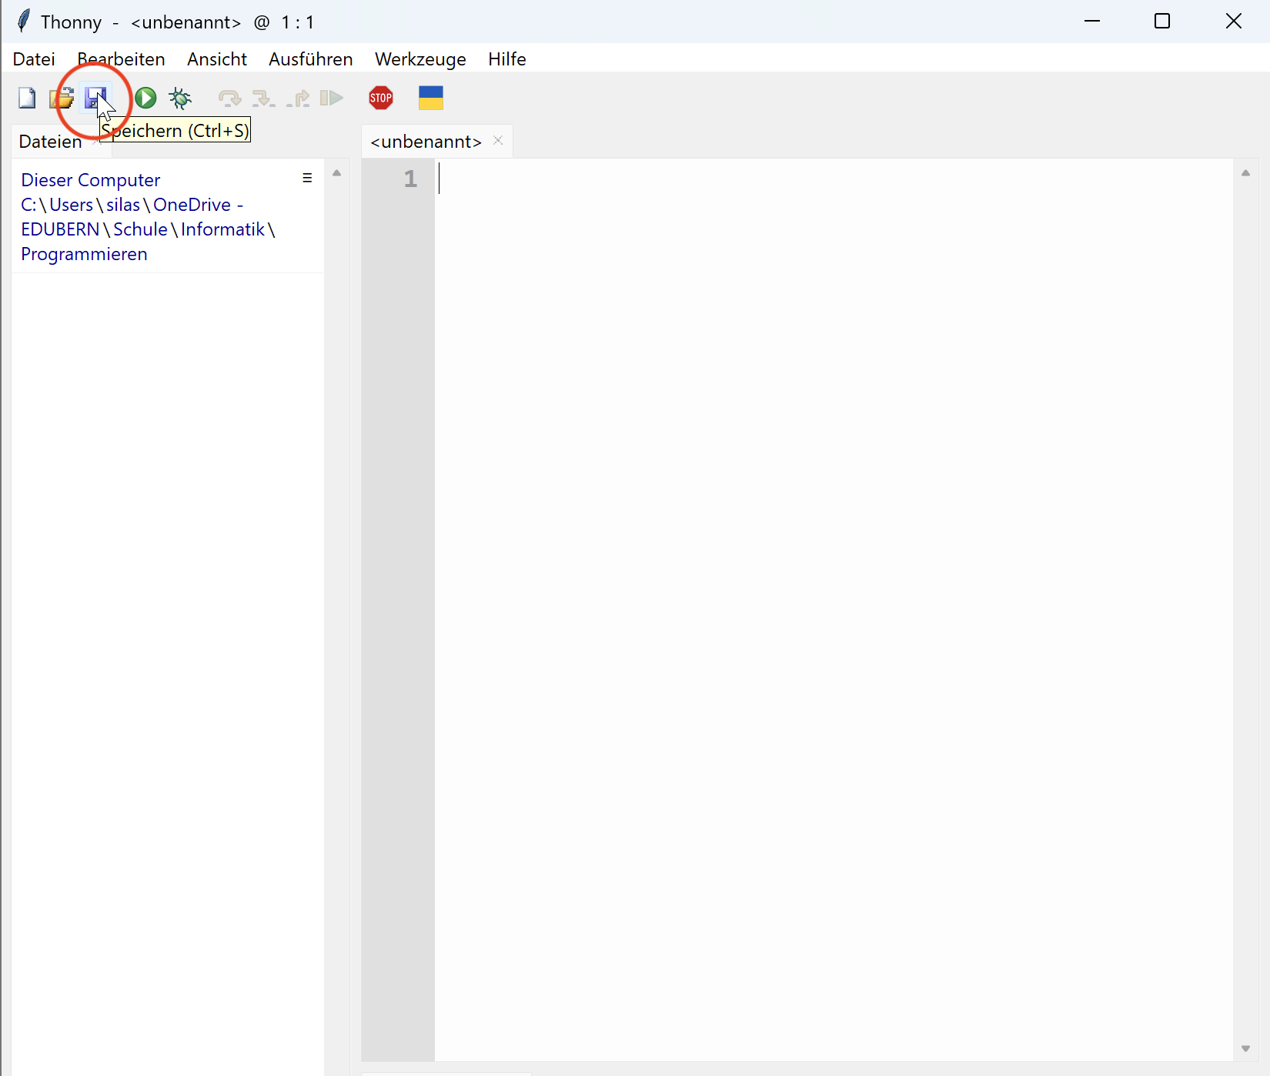1270x1076 pixels.
Task: Save the script with floppy disk icon
Action: (x=95, y=98)
